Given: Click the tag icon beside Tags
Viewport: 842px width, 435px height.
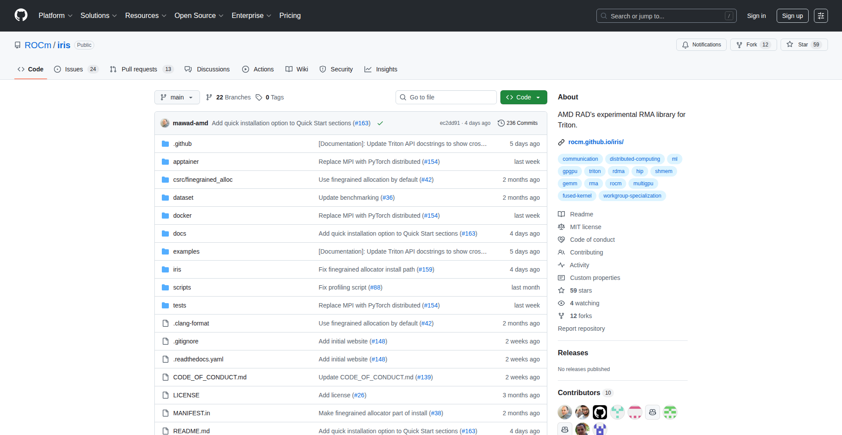Looking at the screenshot, I should pos(259,97).
